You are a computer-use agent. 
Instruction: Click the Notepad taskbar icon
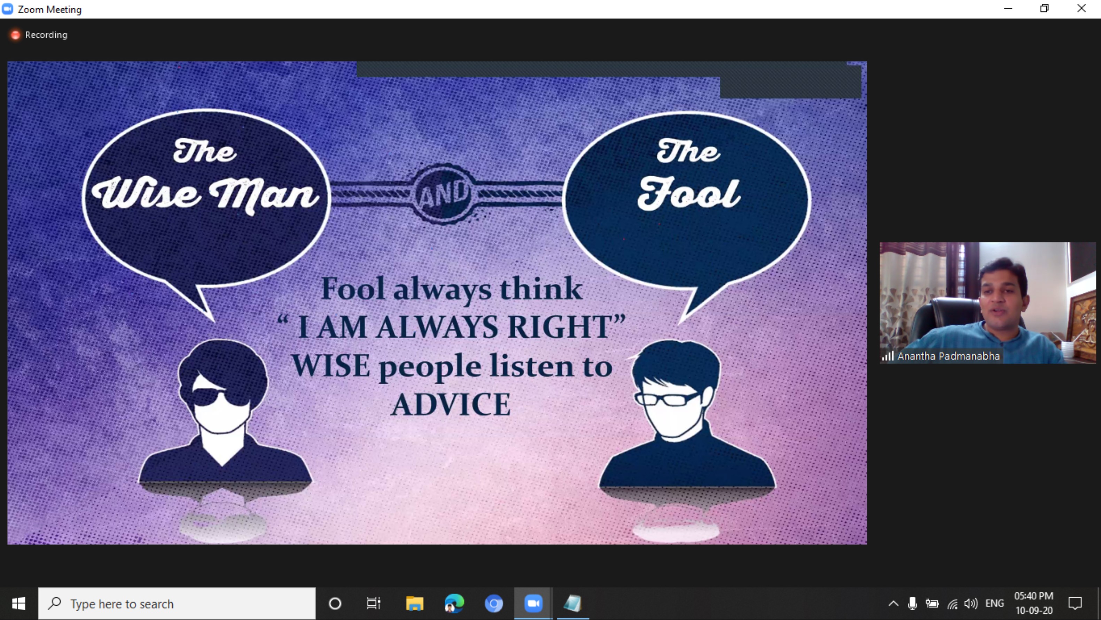(x=572, y=603)
